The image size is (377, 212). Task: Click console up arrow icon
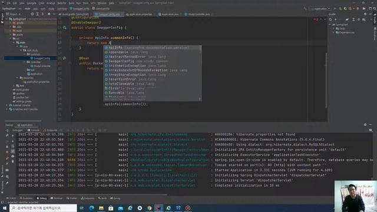[13, 136]
